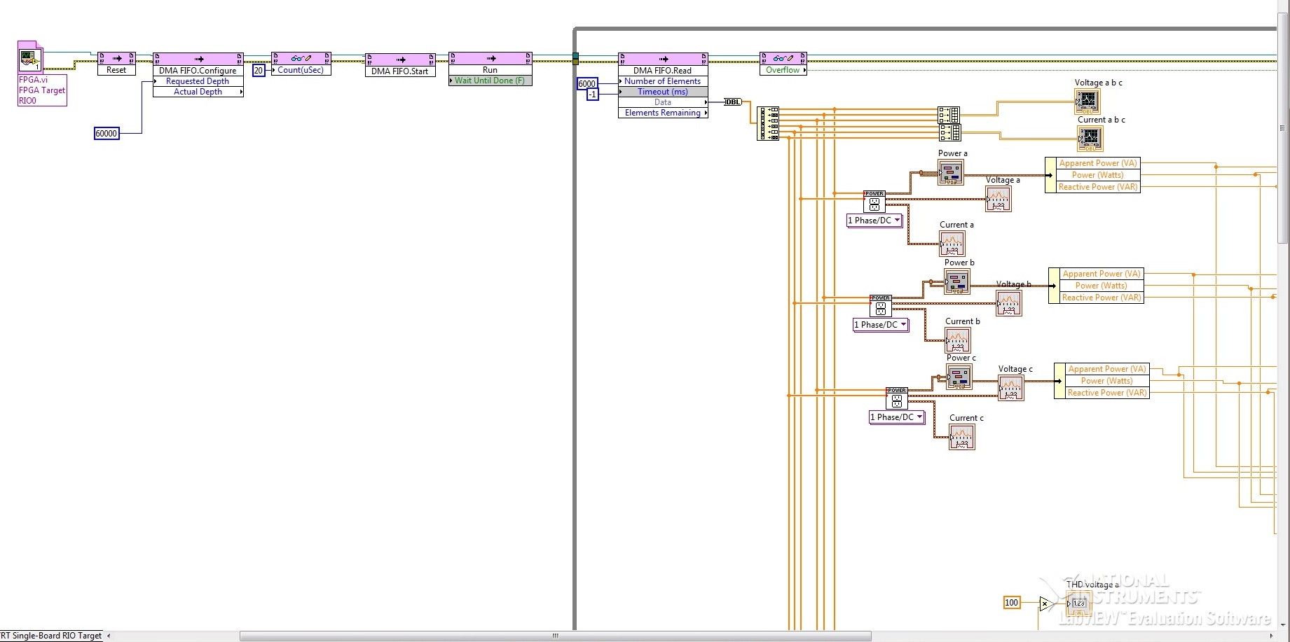The image size is (1290, 642).
Task: Click Power (Watts) in Power b cluster
Action: click(x=1102, y=286)
